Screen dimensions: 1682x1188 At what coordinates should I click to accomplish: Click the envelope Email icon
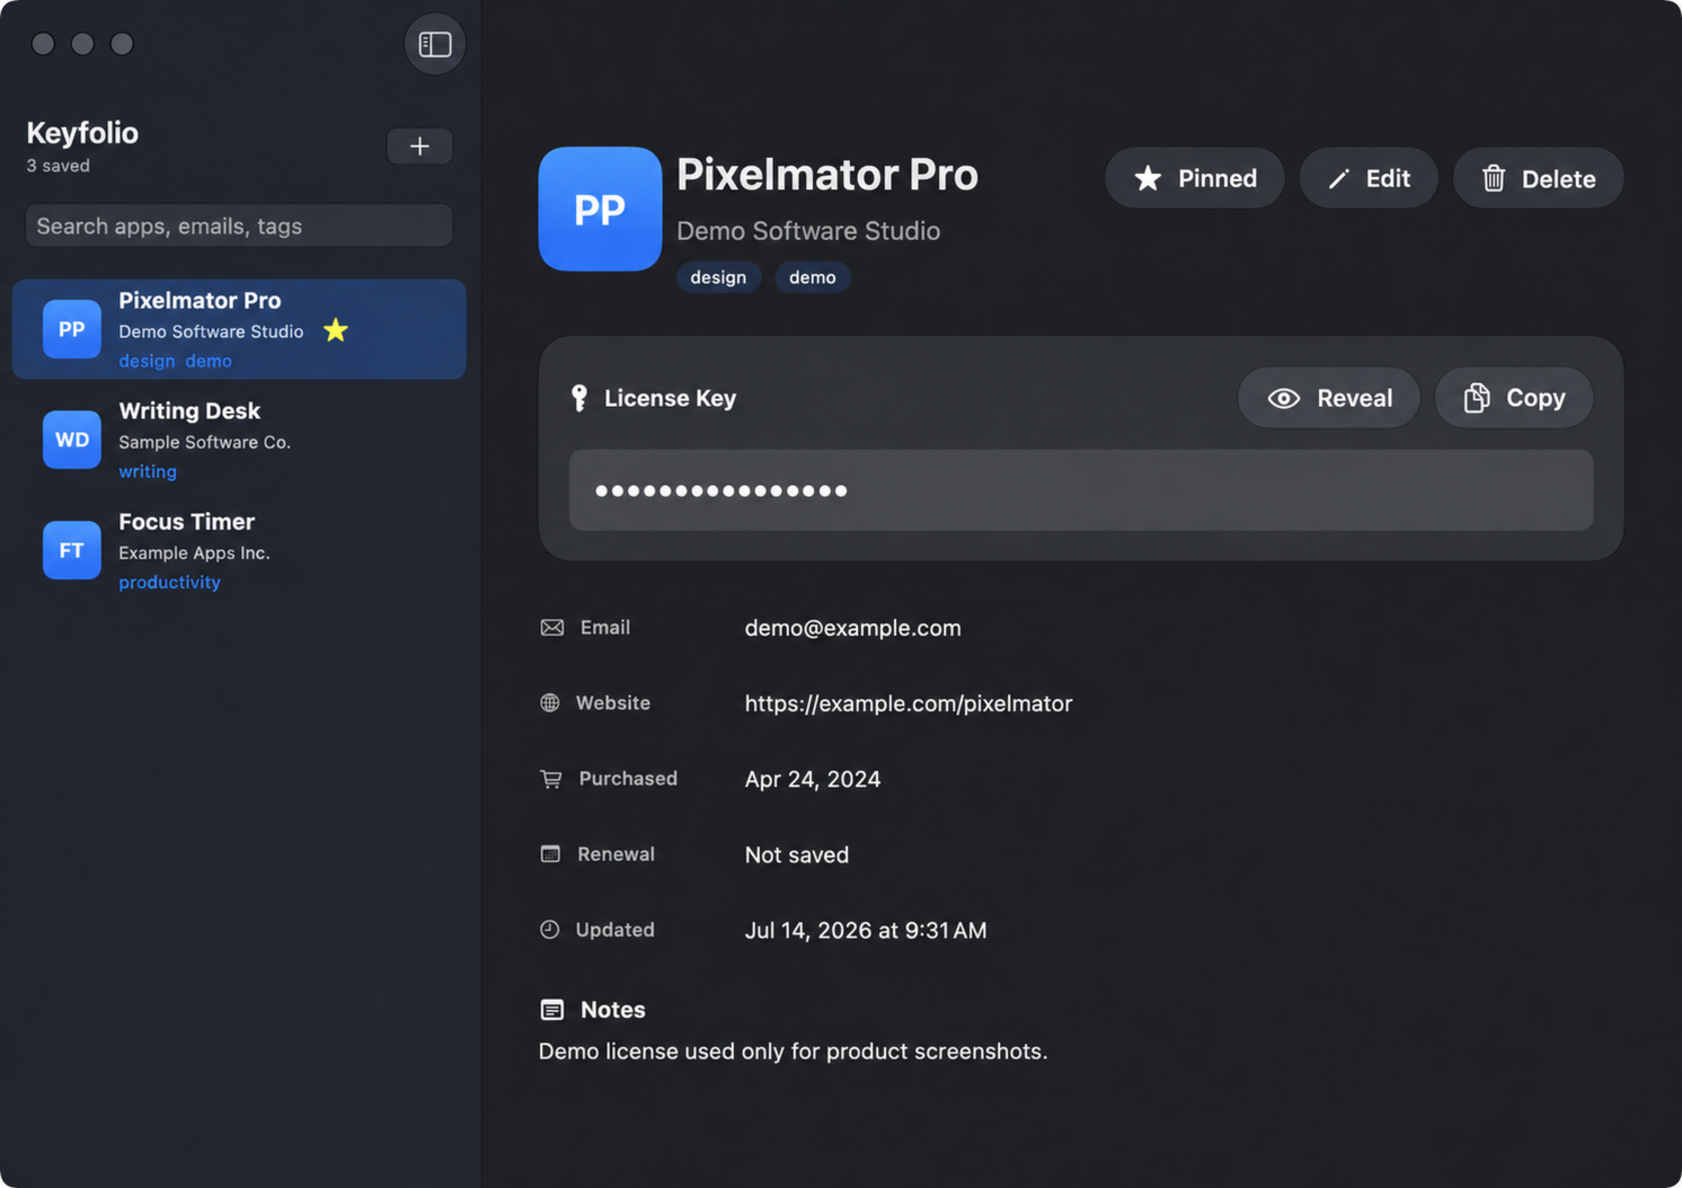click(552, 628)
